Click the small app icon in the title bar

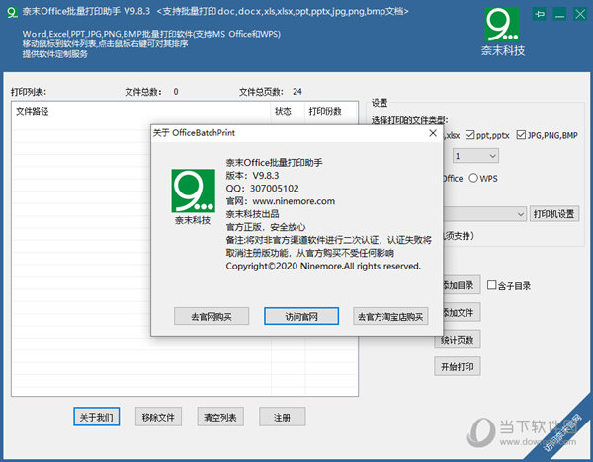12,13
